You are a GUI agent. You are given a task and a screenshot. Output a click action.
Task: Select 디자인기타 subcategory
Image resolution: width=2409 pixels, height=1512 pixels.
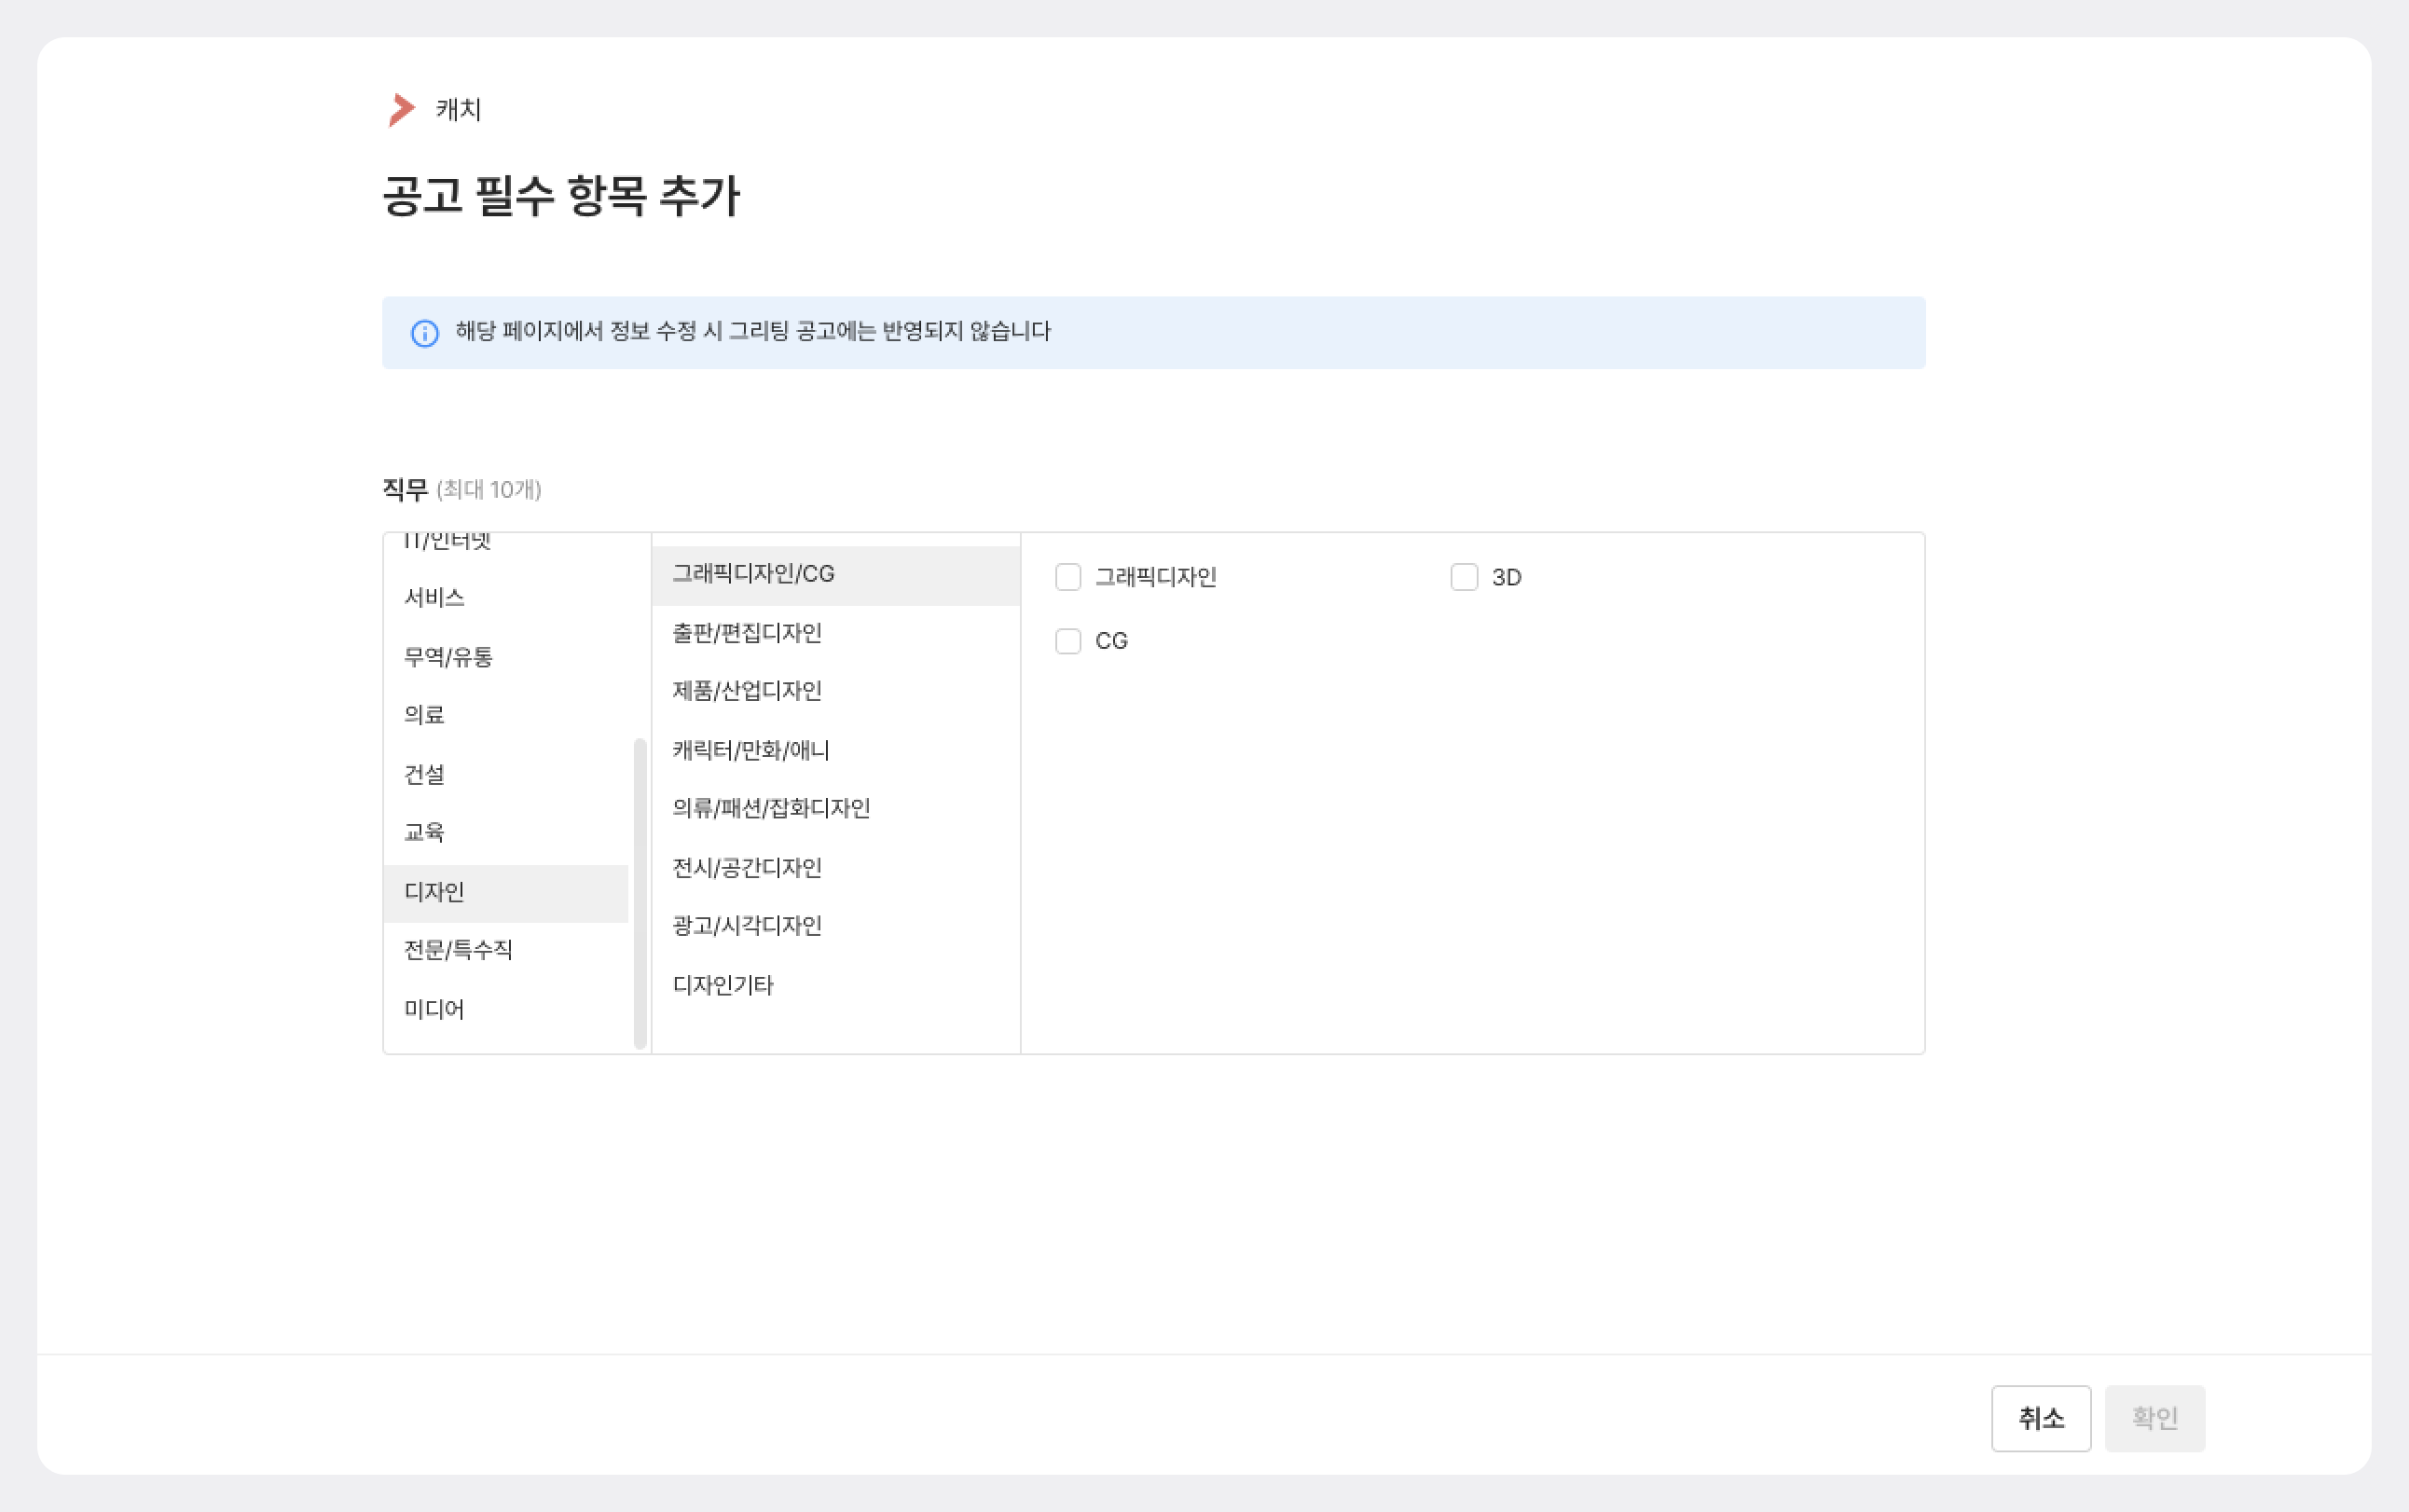point(723,985)
